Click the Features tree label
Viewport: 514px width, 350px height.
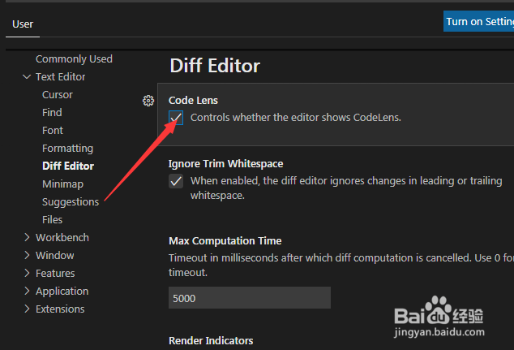point(55,273)
